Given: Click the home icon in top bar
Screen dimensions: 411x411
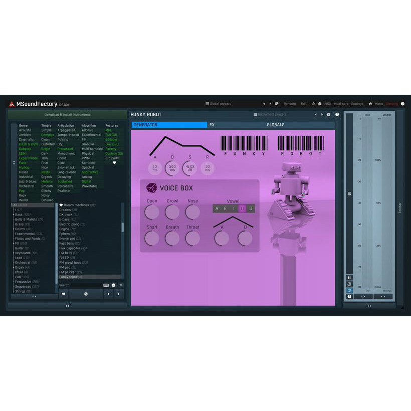Looking at the screenshot, I should (x=370, y=104).
